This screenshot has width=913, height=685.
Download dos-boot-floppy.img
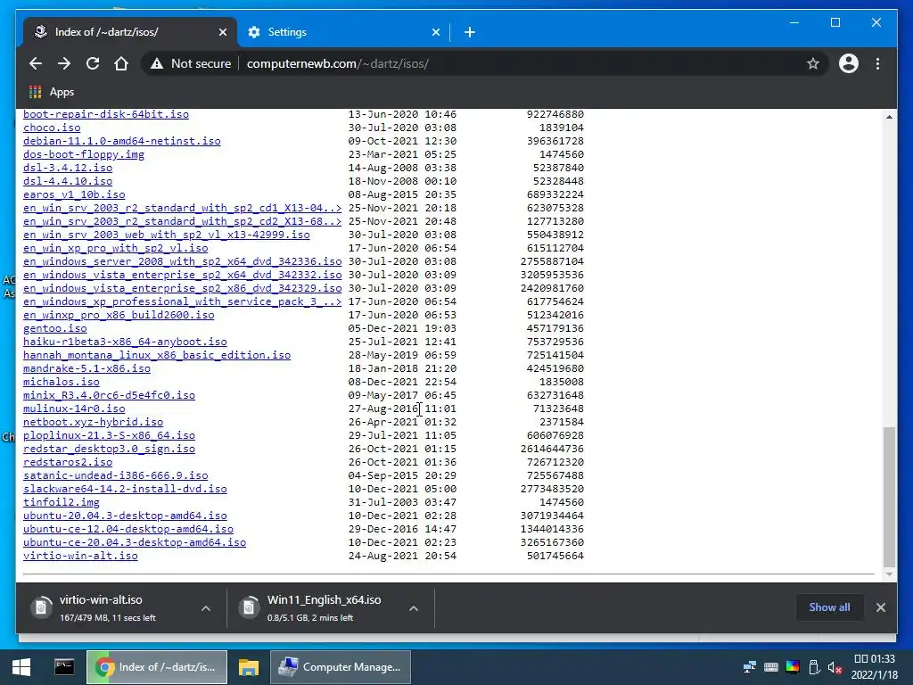[84, 154]
